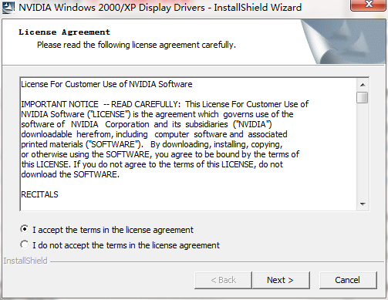Select the 'I do not accept' radio button
The height and width of the screenshot is (300, 388).
click(25, 244)
